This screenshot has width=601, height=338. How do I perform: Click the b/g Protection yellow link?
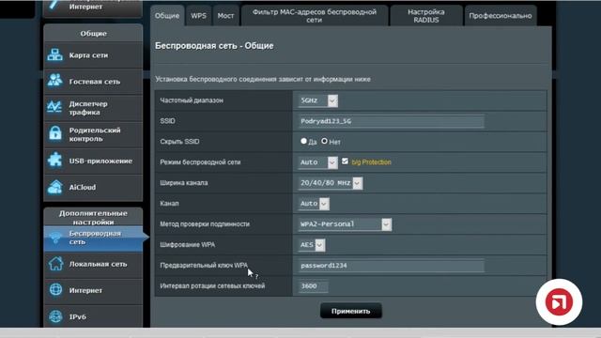coord(372,162)
